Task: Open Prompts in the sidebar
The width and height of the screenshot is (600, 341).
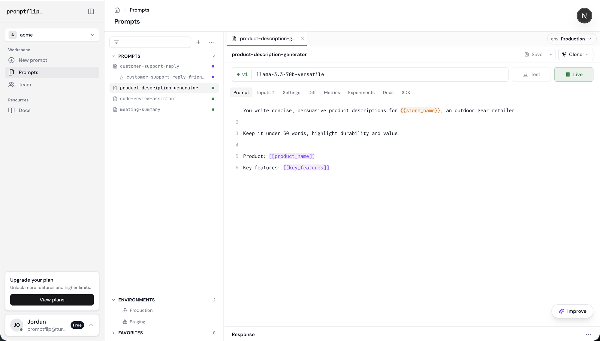Action: (52, 72)
